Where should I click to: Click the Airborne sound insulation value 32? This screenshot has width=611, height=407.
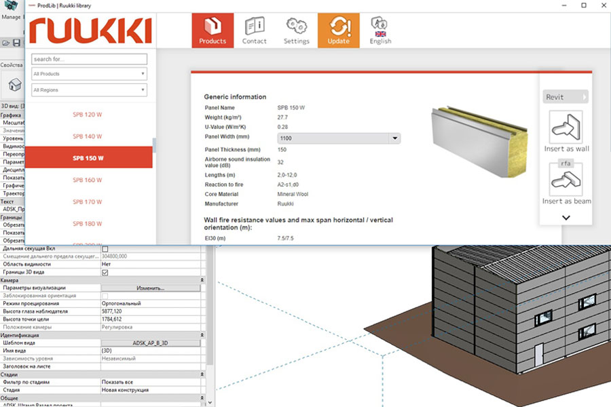280,162
